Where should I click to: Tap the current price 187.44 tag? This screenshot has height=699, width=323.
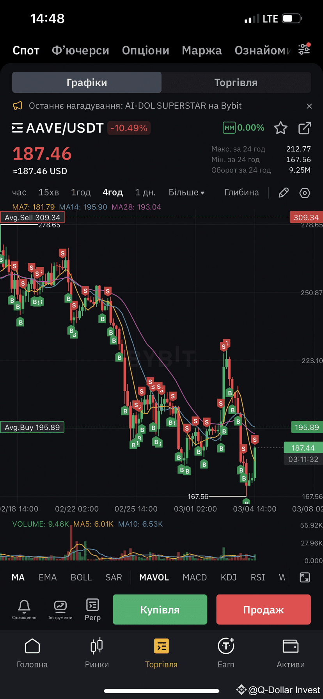click(x=303, y=448)
